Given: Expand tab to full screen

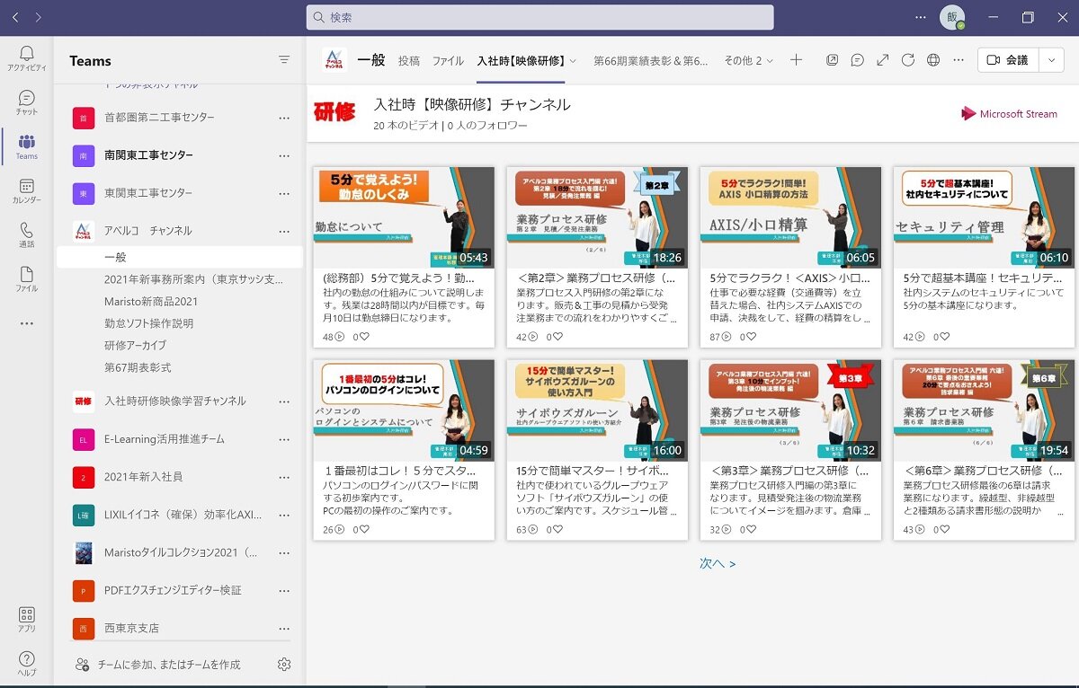Looking at the screenshot, I should click(883, 60).
